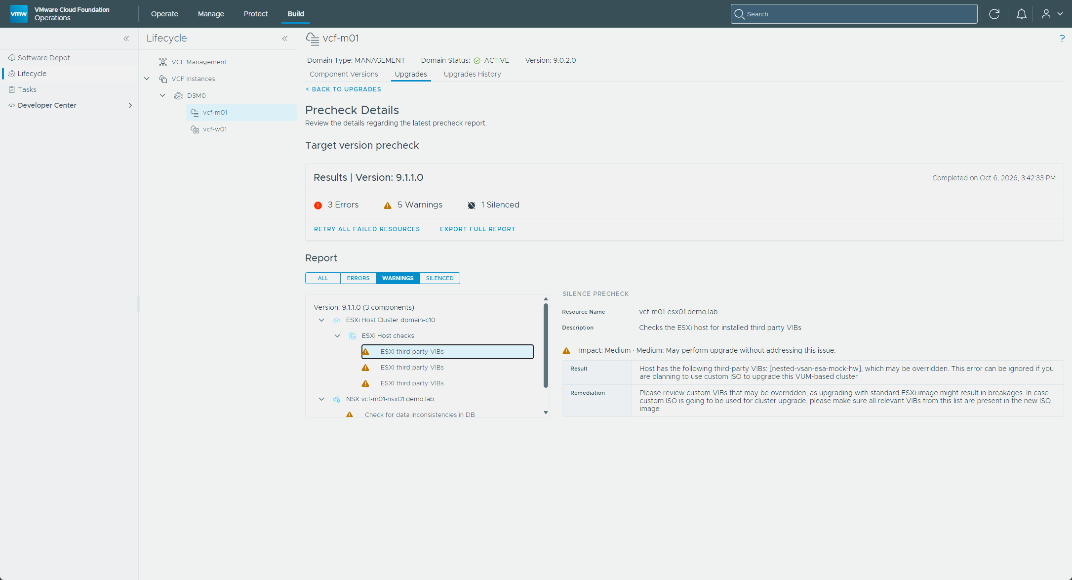Click the VCF Management icon

coord(163,62)
